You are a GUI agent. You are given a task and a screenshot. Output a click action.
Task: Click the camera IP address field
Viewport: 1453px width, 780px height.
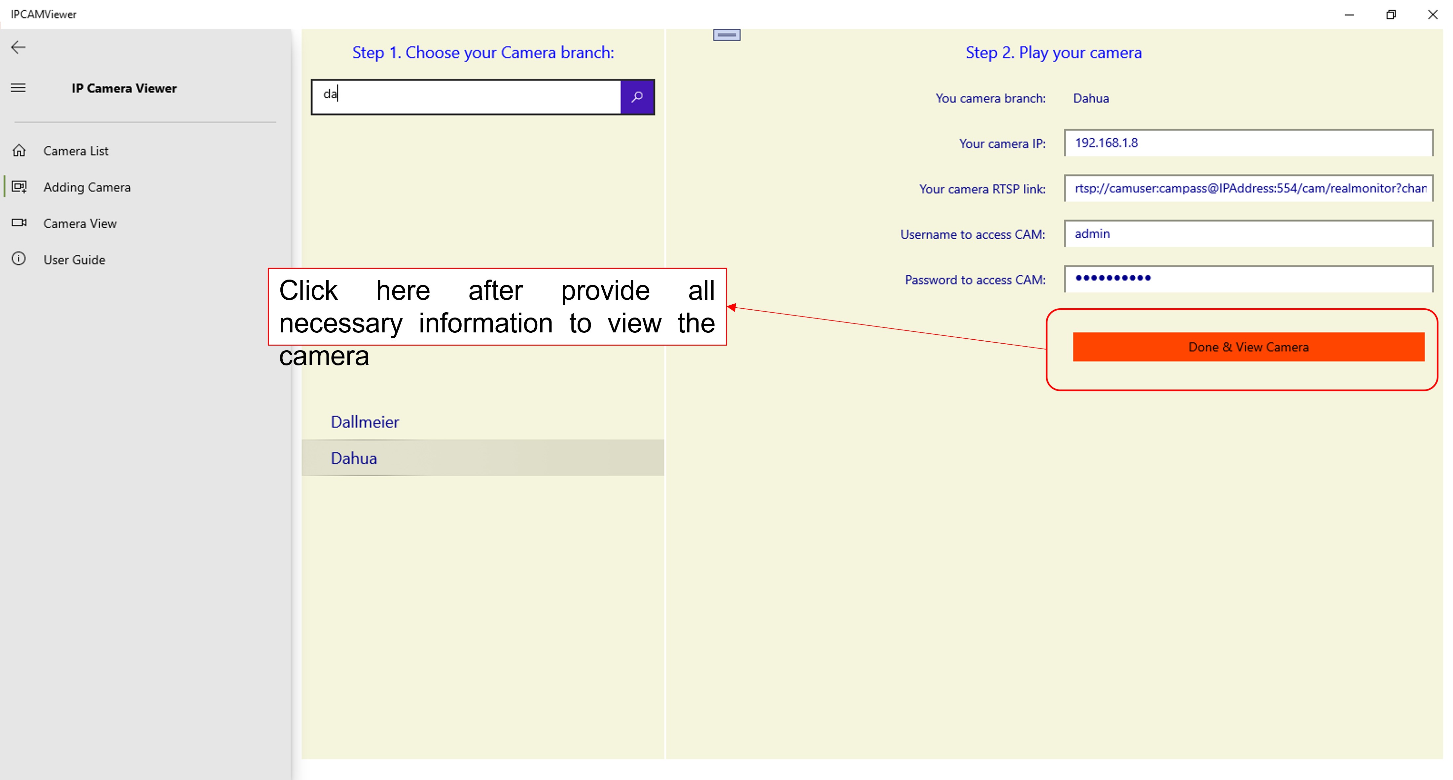[x=1248, y=143]
